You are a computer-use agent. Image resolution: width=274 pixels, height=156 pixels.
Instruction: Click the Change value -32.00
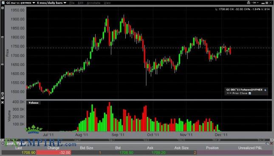pos(65,153)
